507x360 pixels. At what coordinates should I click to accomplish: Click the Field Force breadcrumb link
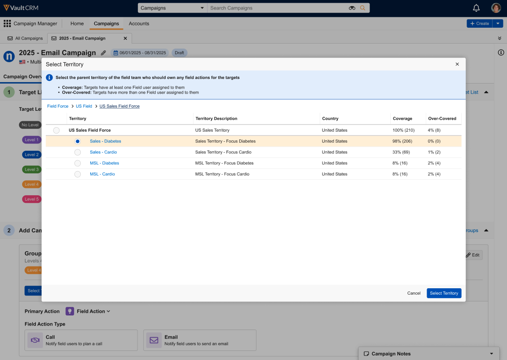tap(58, 106)
